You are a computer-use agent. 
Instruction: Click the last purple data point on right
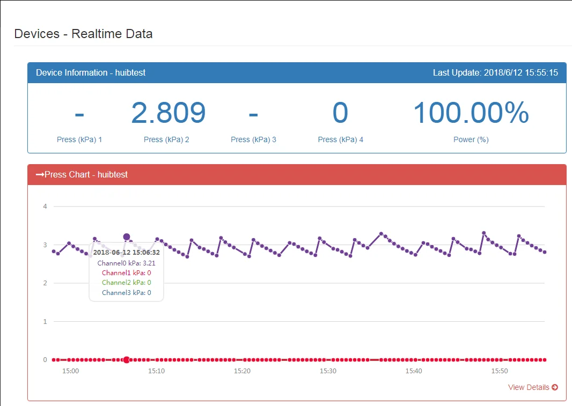tap(545, 252)
